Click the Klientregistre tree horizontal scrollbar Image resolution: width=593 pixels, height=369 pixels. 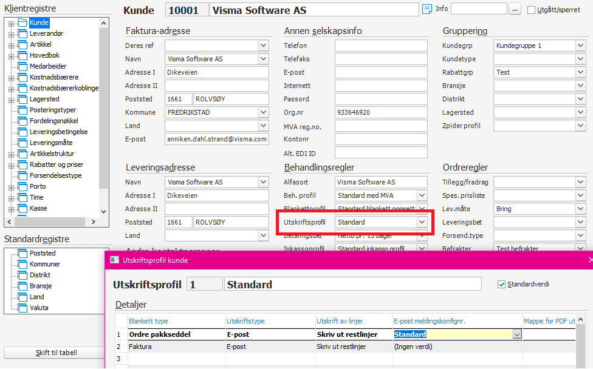[x=51, y=222]
